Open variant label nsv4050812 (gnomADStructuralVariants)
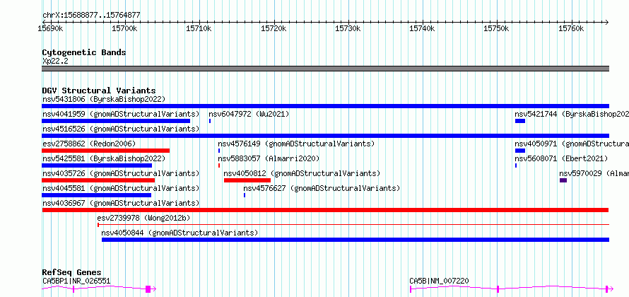Screen dimensions: 629x297 click(302, 173)
